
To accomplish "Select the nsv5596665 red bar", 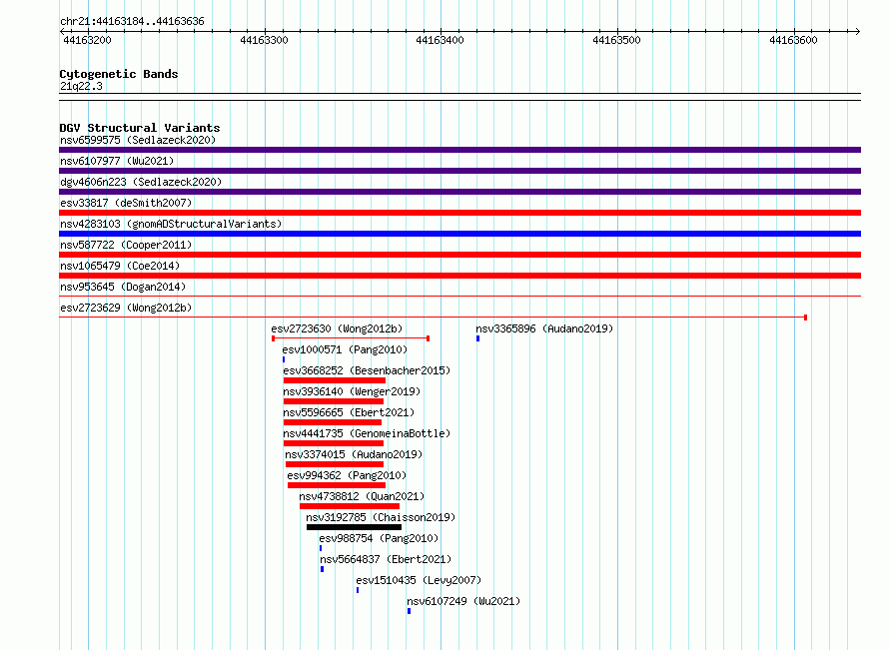I will (333, 422).
